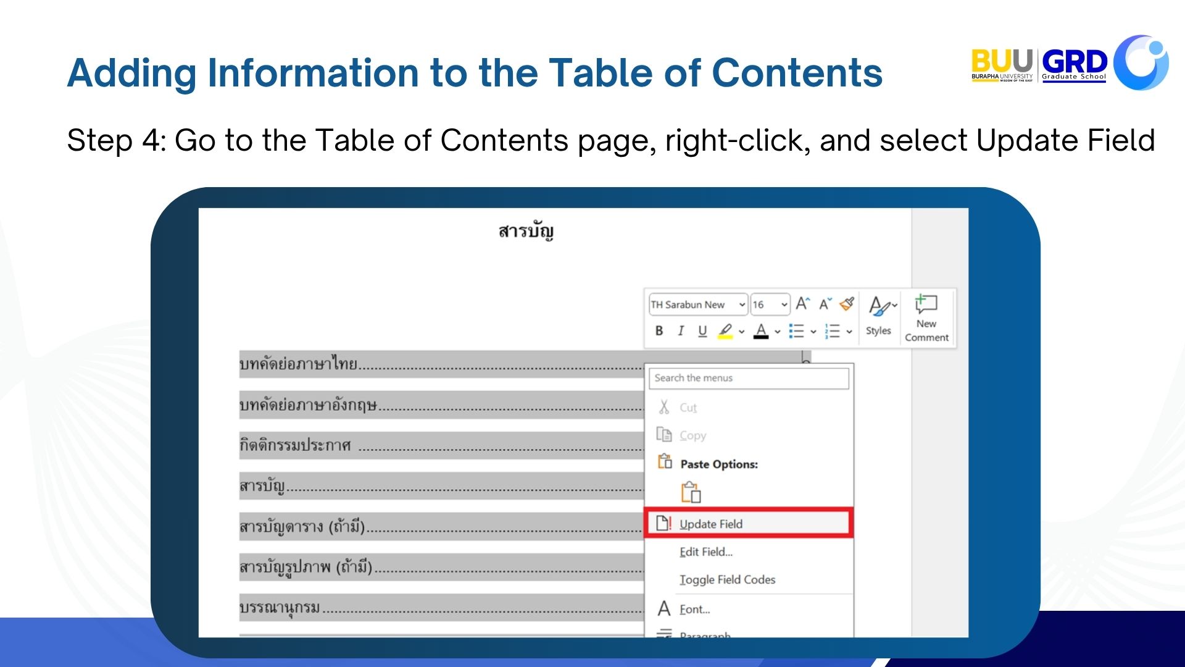Open the font size 16 dropdown
The width and height of the screenshot is (1185, 667).
click(x=784, y=304)
